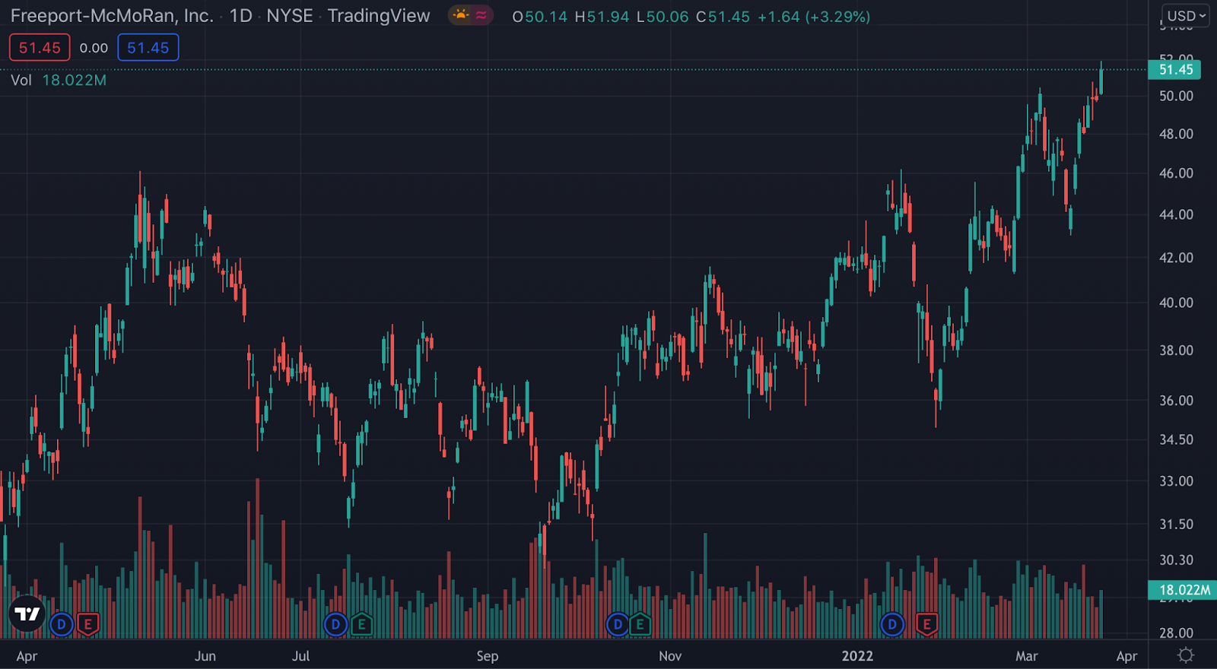
Task: Click the Jun label on the time axis
Action: pyautogui.click(x=205, y=656)
